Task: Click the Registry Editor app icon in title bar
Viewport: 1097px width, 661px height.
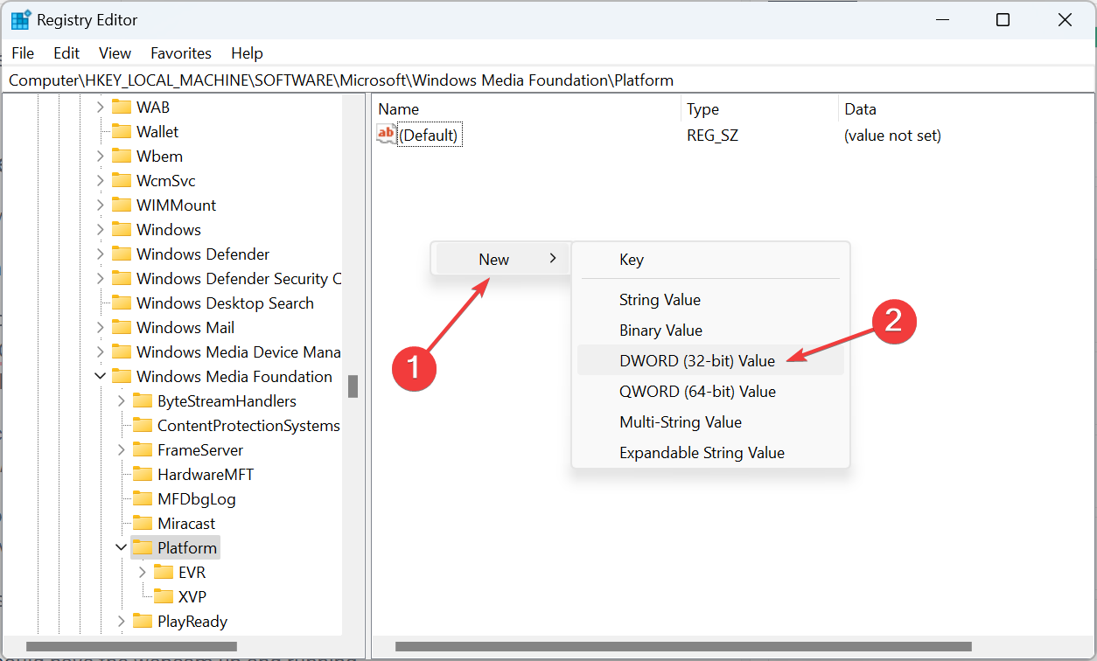Action: (x=21, y=20)
